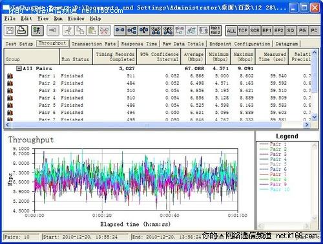Switch to the Transaction Rate tab
Viewport: 323px width, 244px height.
(x=94, y=44)
